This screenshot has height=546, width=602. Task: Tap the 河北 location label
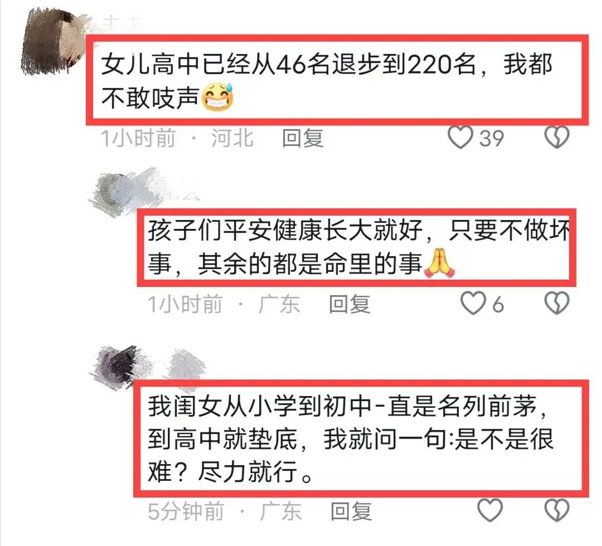[232, 138]
